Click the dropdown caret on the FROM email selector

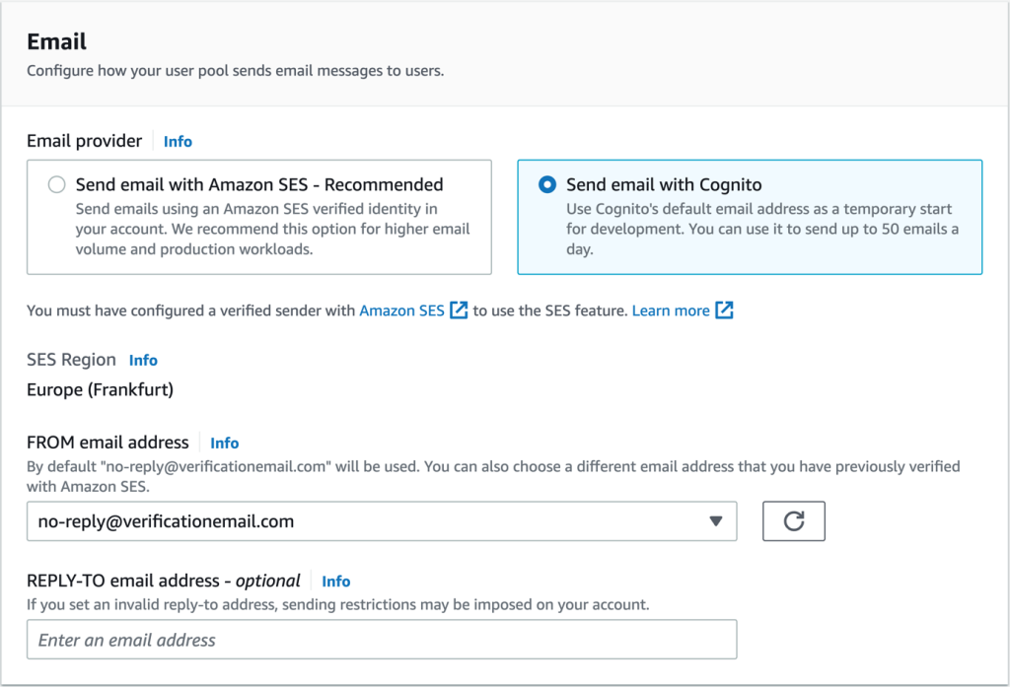[717, 520]
